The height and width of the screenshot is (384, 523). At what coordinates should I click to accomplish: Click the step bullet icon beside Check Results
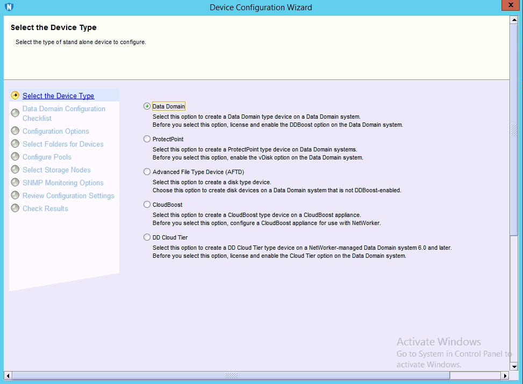pos(15,208)
